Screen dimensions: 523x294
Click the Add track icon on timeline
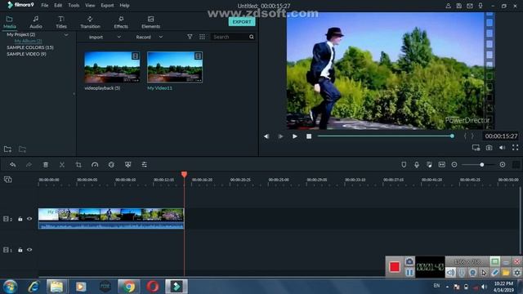pos(7,180)
